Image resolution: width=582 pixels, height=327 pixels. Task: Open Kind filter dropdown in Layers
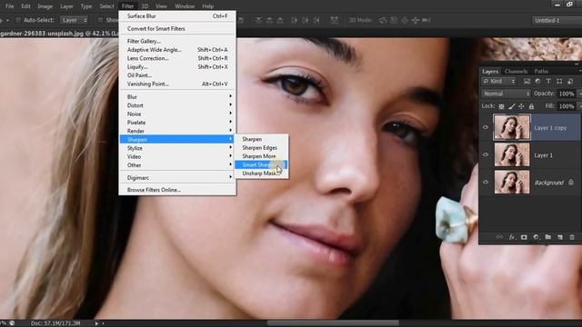[499, 81]
